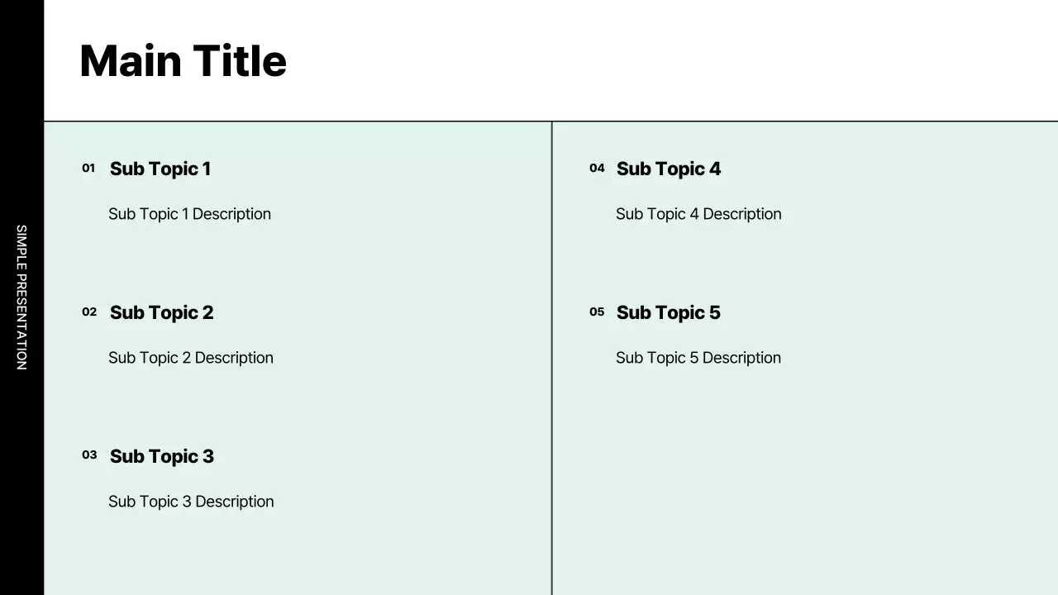Select the Sub Topic 2 Description text
The height and width of the screenshot is (595, 1058).
pyautogui.click(x=191, y=358)
